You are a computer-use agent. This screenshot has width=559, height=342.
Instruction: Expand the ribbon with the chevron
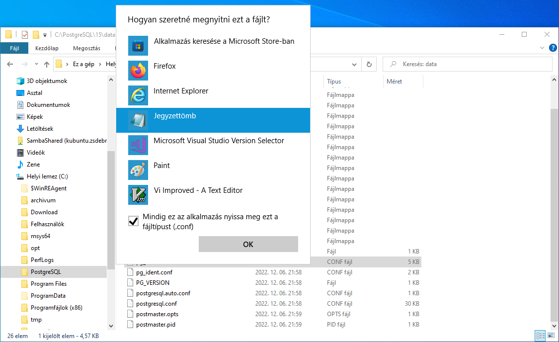tap(542, 48)
